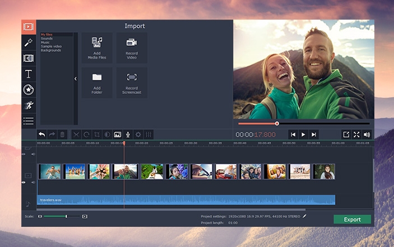Click Add Media Files button
Screen dimensions: 394x247
pos(97,48)
